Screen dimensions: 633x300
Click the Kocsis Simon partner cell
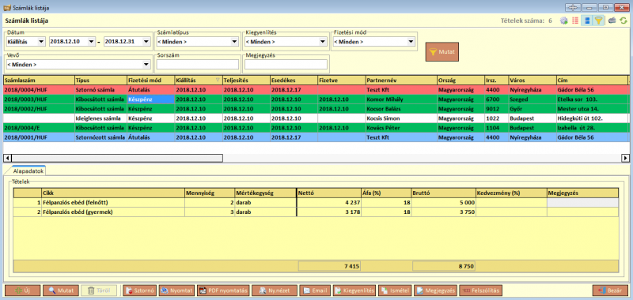[x=401, y=118]
